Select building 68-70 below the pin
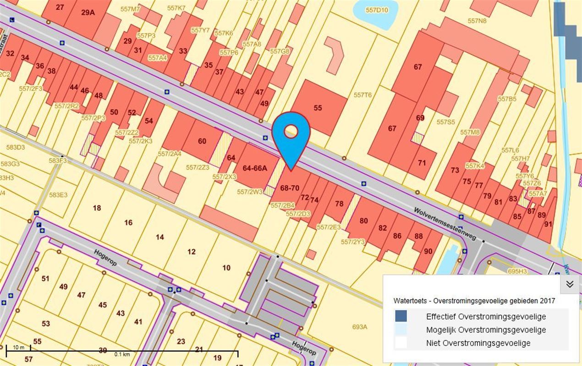The height and width of the screenshot is (366, 582). coord(289,188)
